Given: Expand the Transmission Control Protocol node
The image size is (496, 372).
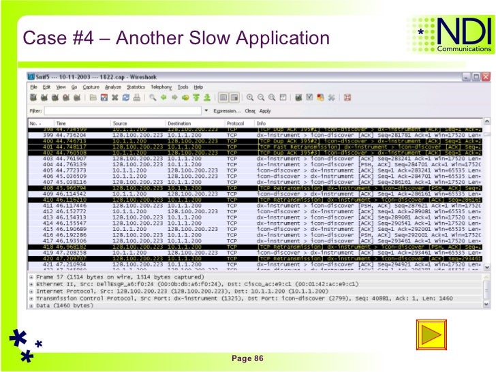Looking at the screenshot, I should [31, 298].
